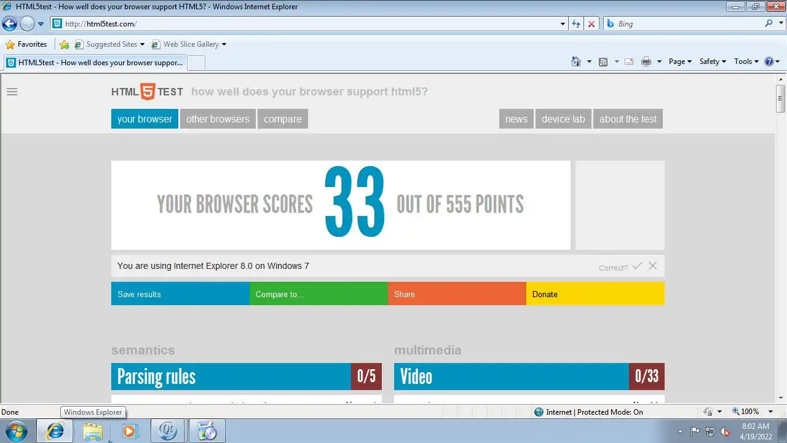Click the browser Back arrow button
The width and height of the screenshot is (787, 443).
point(9,24)
